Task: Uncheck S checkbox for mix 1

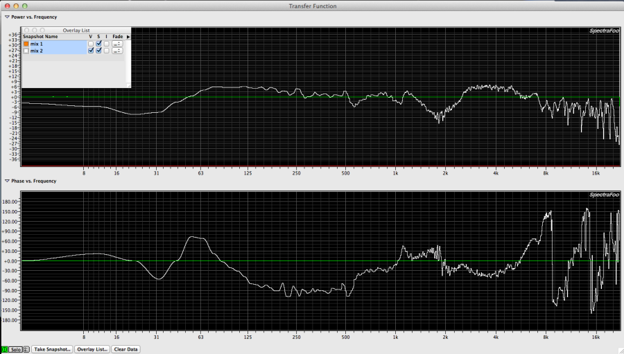Action: pos(98,44)
